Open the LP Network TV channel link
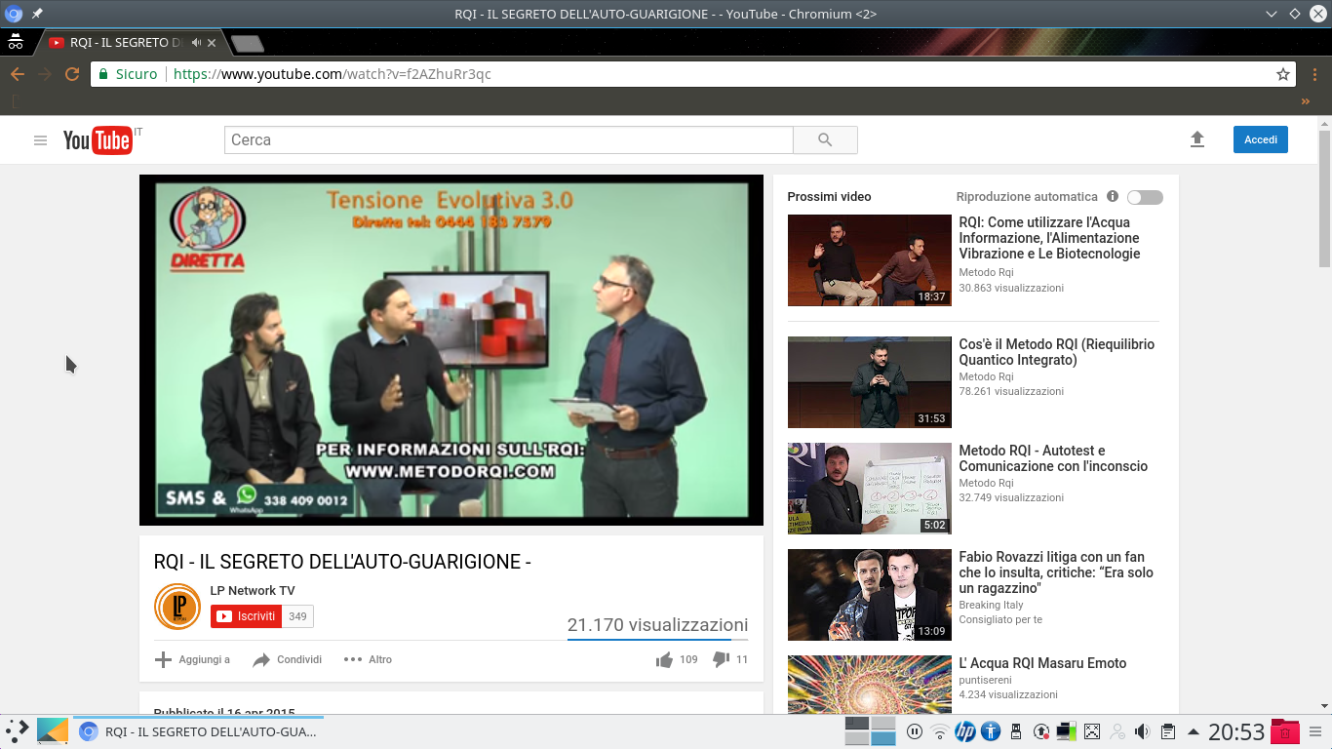1332x749 pixels. [x=253, y=590]
